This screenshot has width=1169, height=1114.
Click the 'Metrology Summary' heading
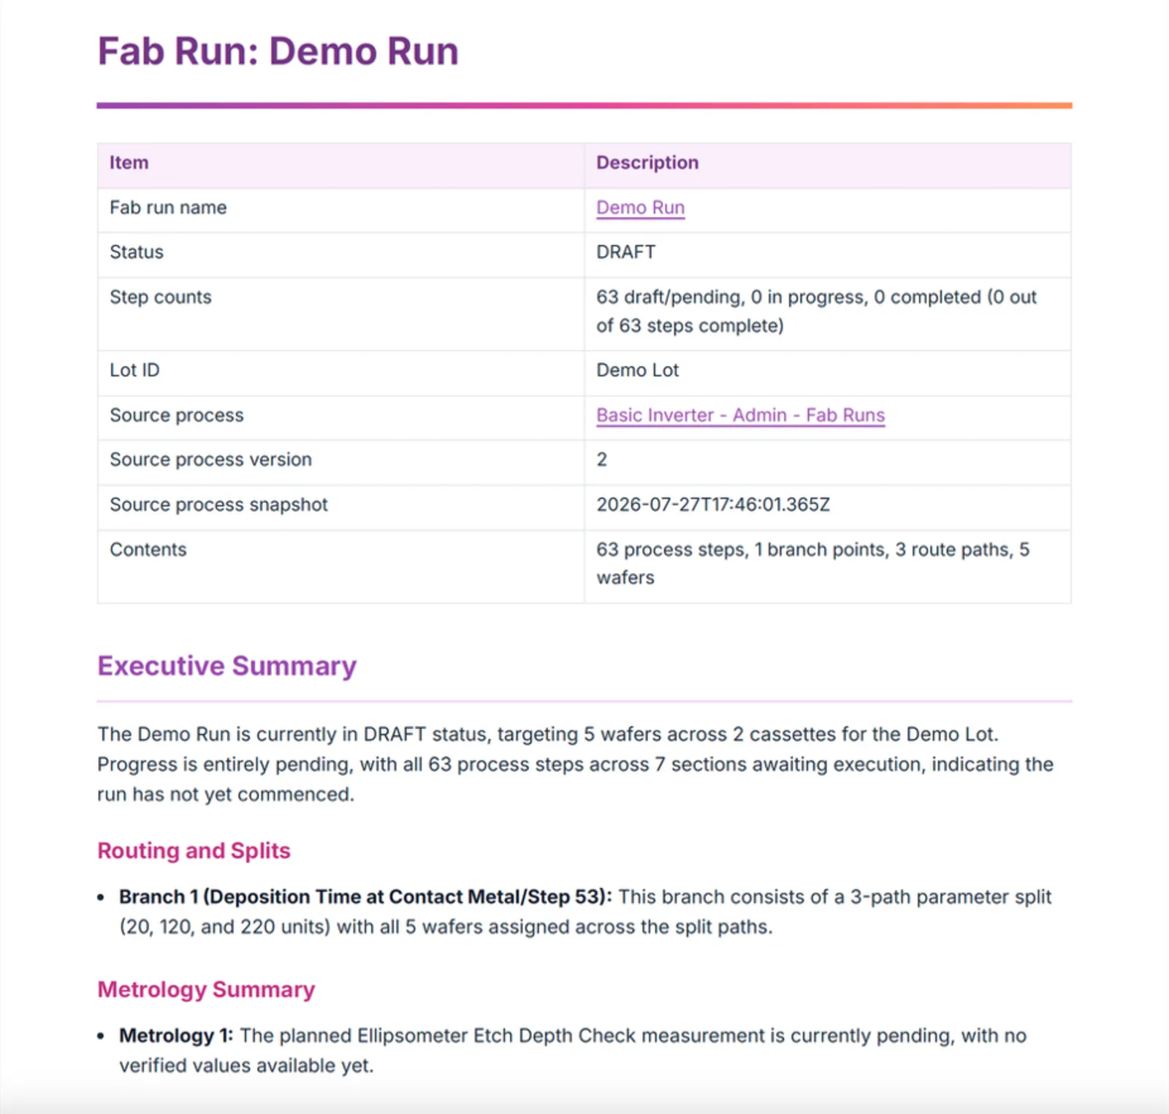[206, 990]
